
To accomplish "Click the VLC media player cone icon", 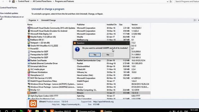I will [x=29, y=69].
